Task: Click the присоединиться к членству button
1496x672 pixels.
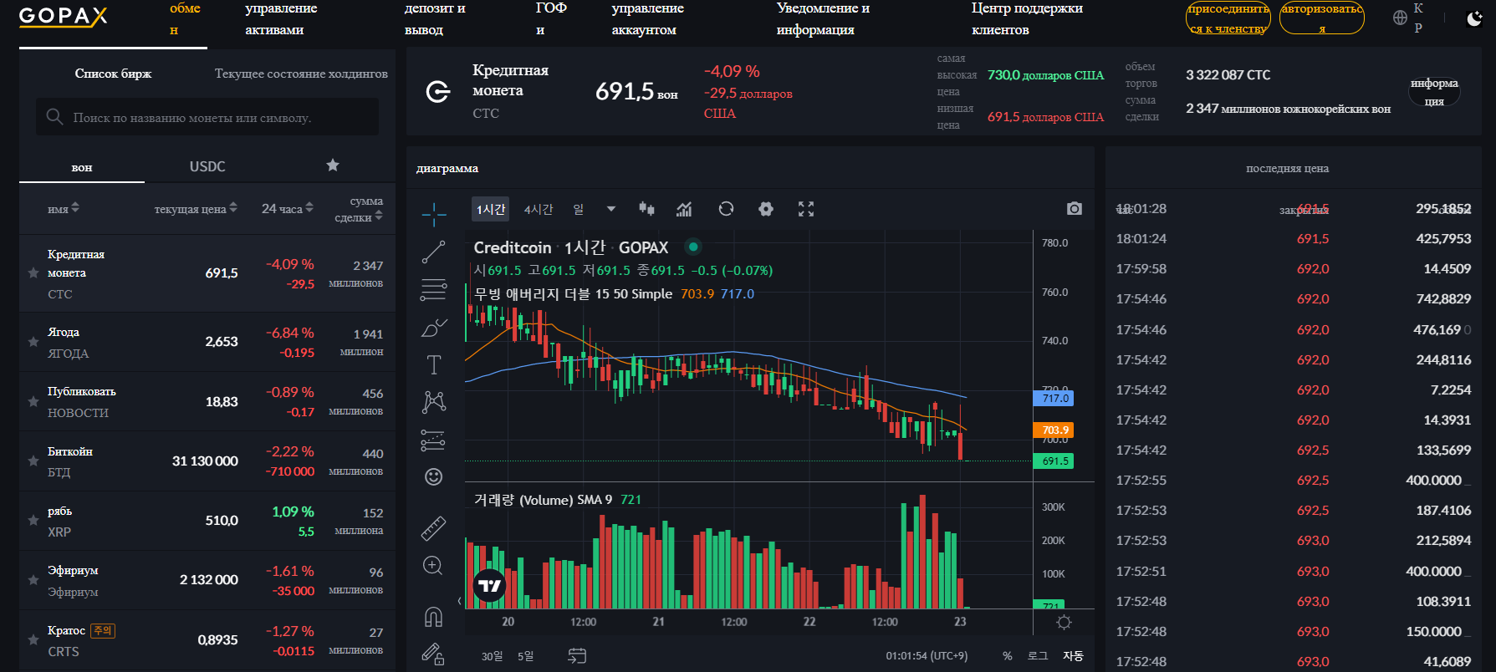Action: point(1228,18)
